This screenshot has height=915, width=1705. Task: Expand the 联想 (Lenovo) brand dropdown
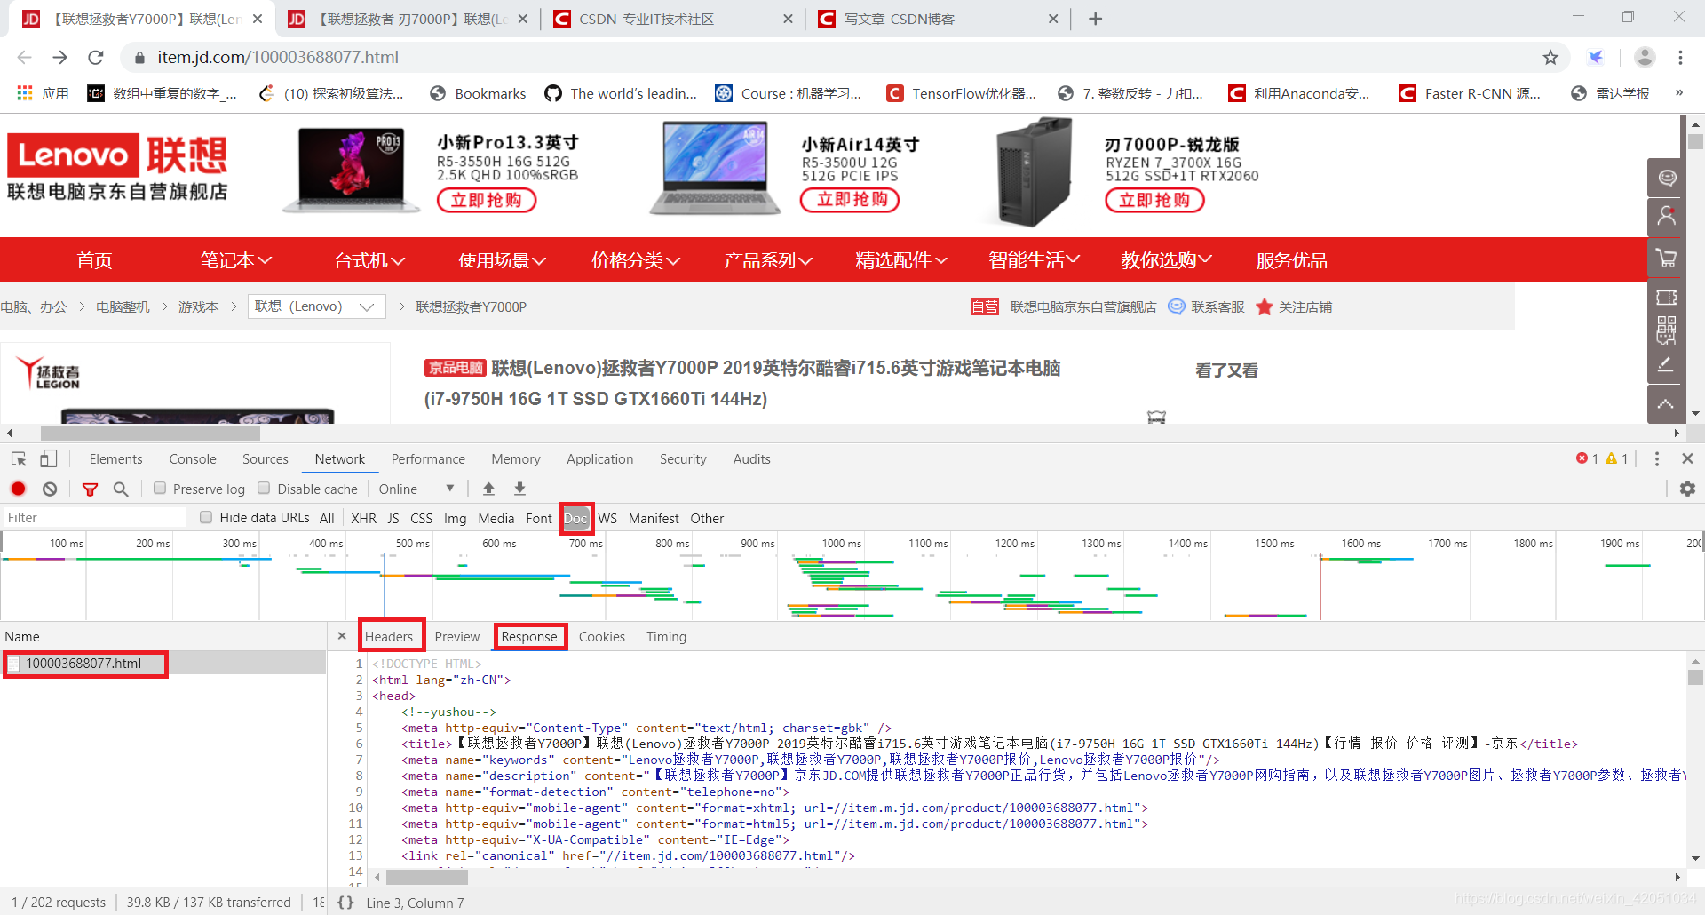[317, 306]
